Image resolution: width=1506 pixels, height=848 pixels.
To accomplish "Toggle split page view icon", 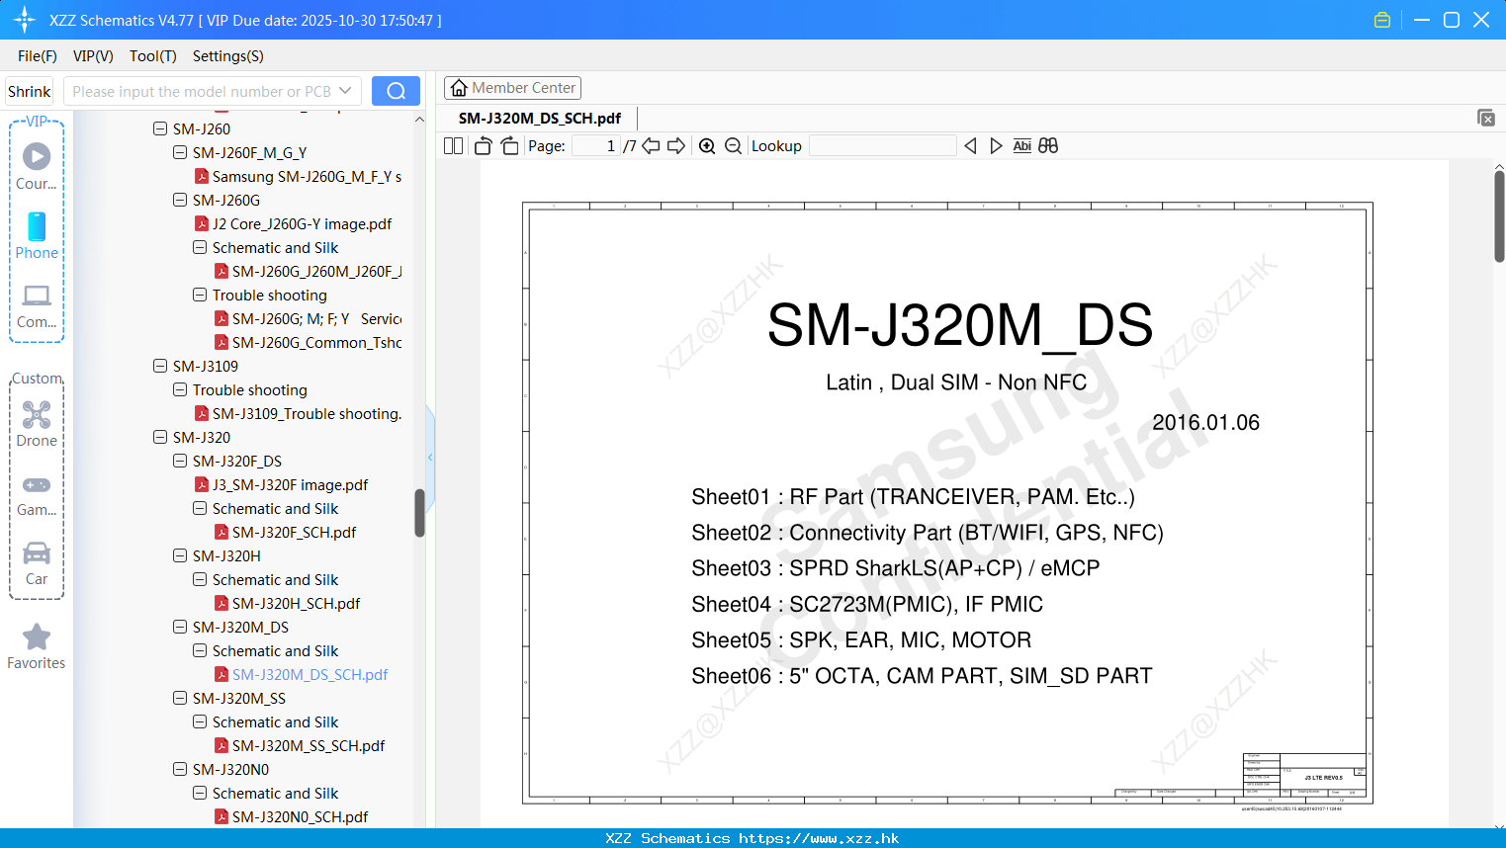I will [x=453, y=145].
